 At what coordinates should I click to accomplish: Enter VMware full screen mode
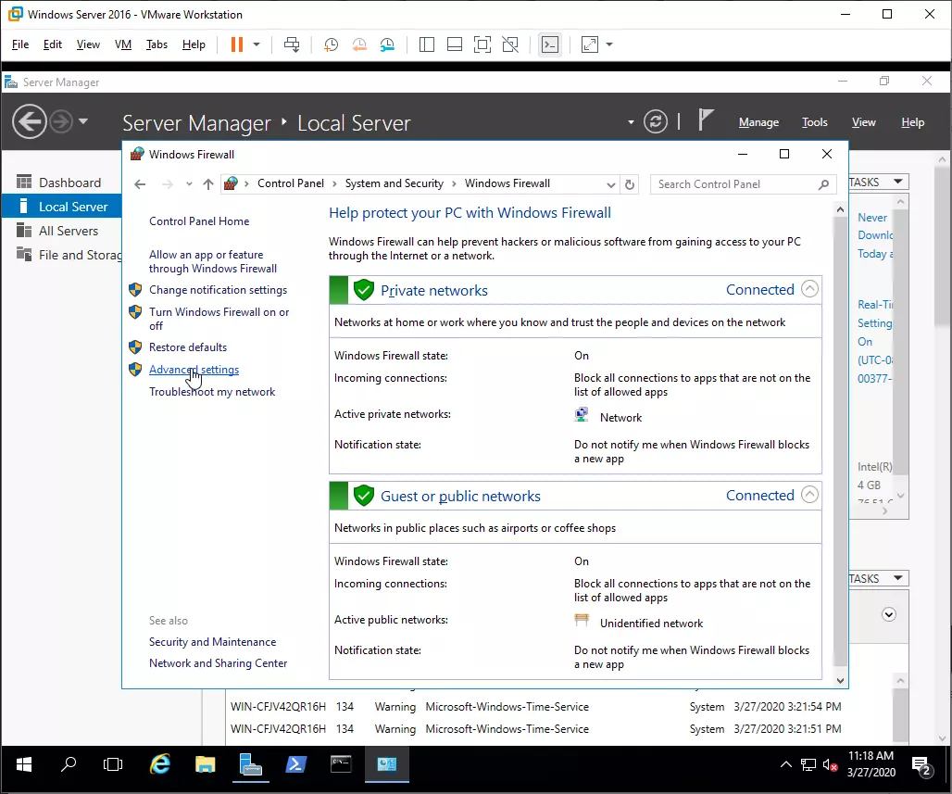click(482, 44)
